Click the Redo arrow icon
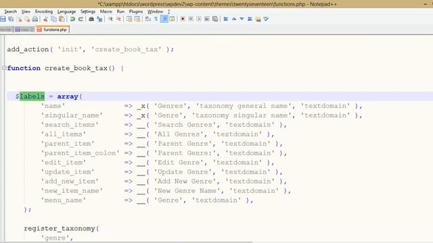 coord(81,19)
